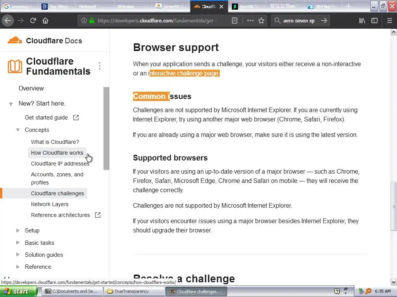397x297 pixels.
Task: Click the main page scrollbar thumb
Action: [x=394, y=206]
